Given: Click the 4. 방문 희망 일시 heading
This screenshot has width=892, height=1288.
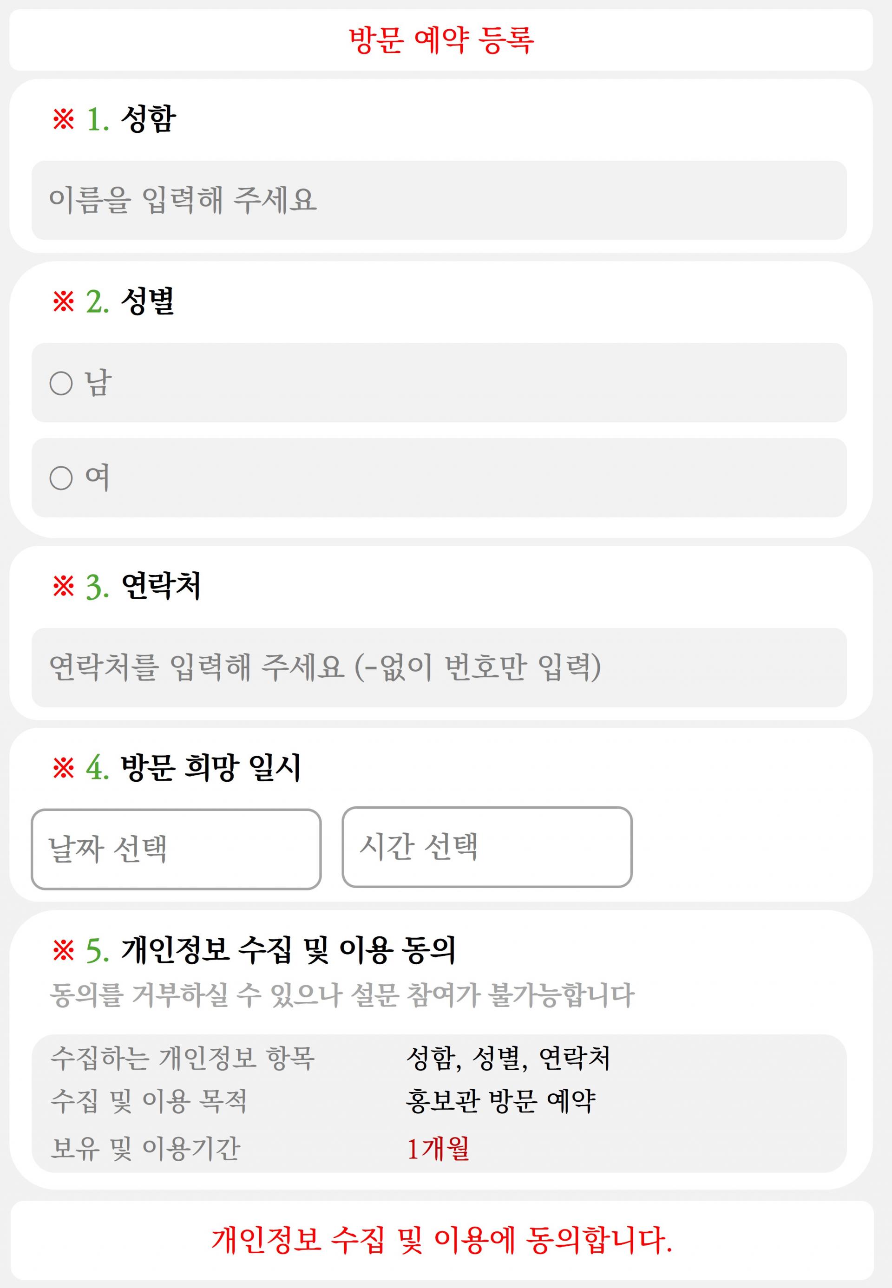Looking at the screenshot, I should click(x=193, y=768).
